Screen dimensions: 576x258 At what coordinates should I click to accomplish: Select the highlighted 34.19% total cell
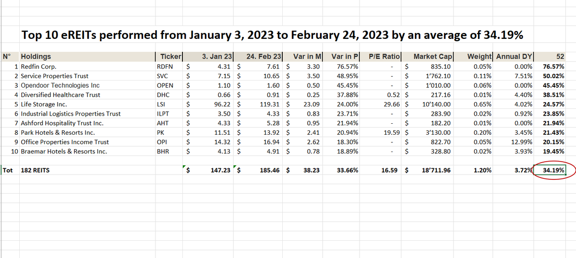[550, 170]
